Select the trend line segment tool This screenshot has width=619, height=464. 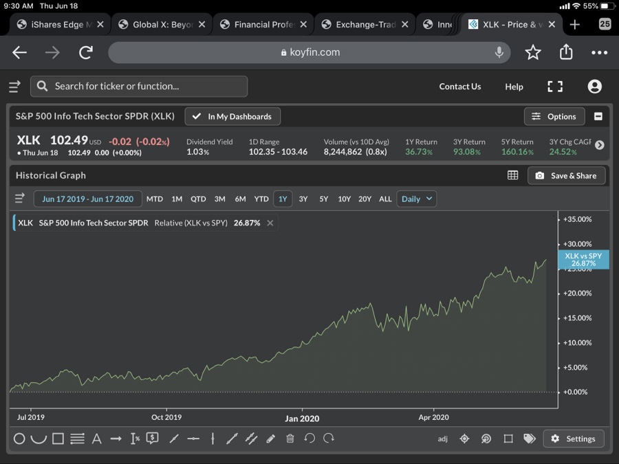[174, 439]
